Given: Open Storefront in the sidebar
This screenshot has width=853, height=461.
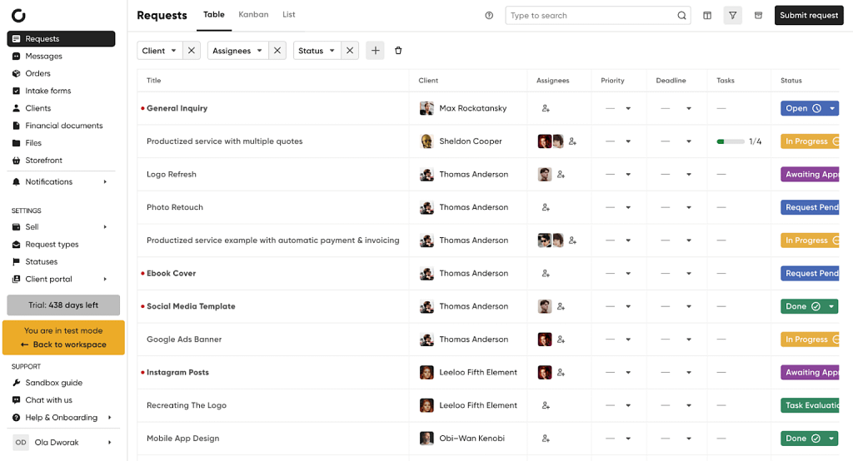Looking at the screenshot, I should click(43, 161).
